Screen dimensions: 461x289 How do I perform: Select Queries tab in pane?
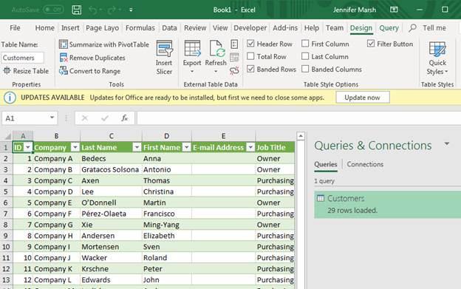[326, 164]
